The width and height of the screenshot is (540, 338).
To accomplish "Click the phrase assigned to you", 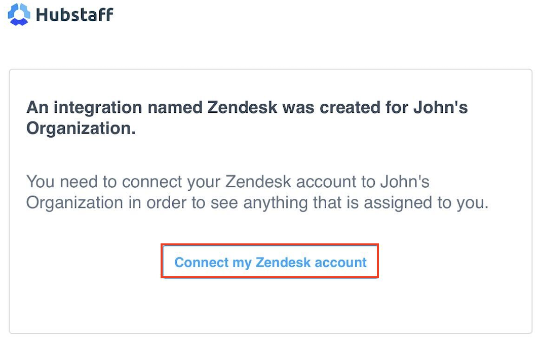I will 426,203.
